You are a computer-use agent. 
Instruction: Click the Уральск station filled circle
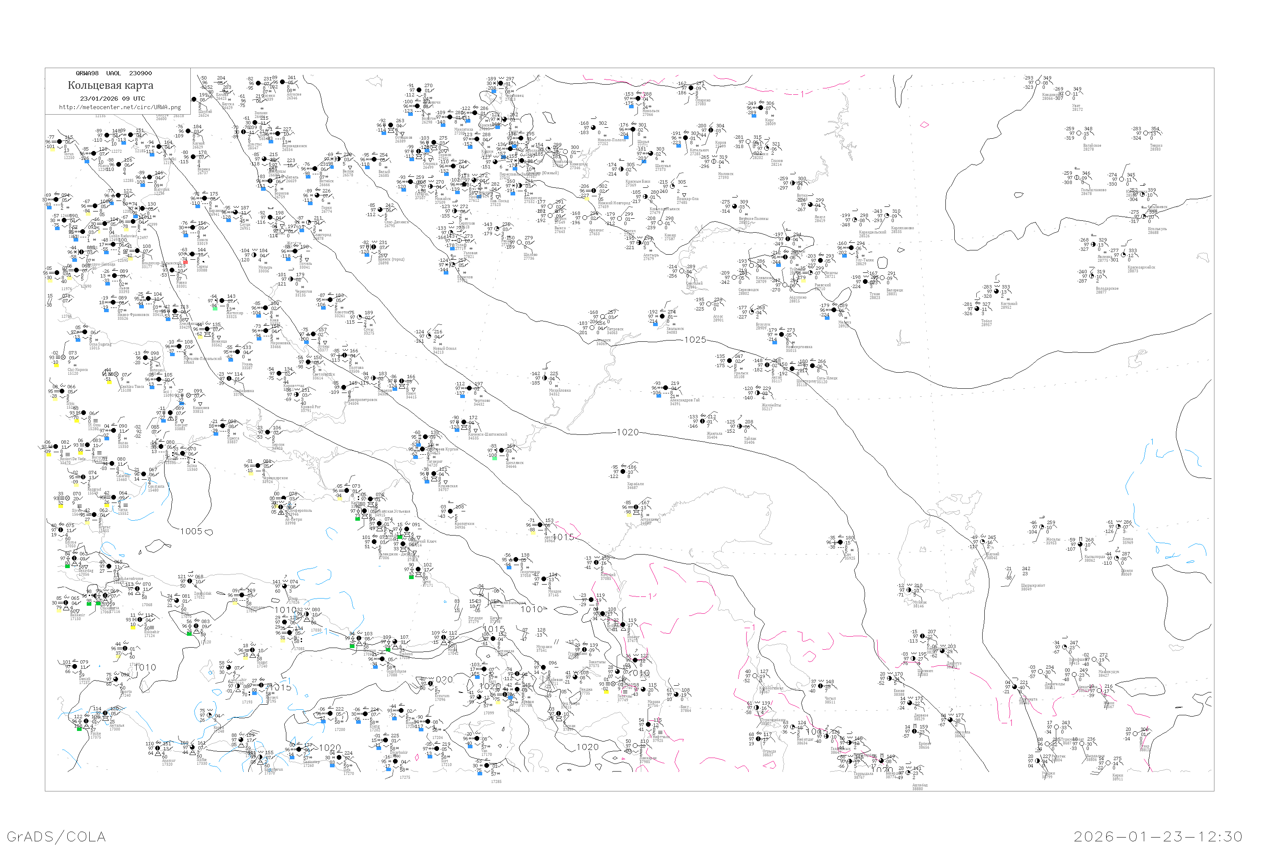pos(729,361)
